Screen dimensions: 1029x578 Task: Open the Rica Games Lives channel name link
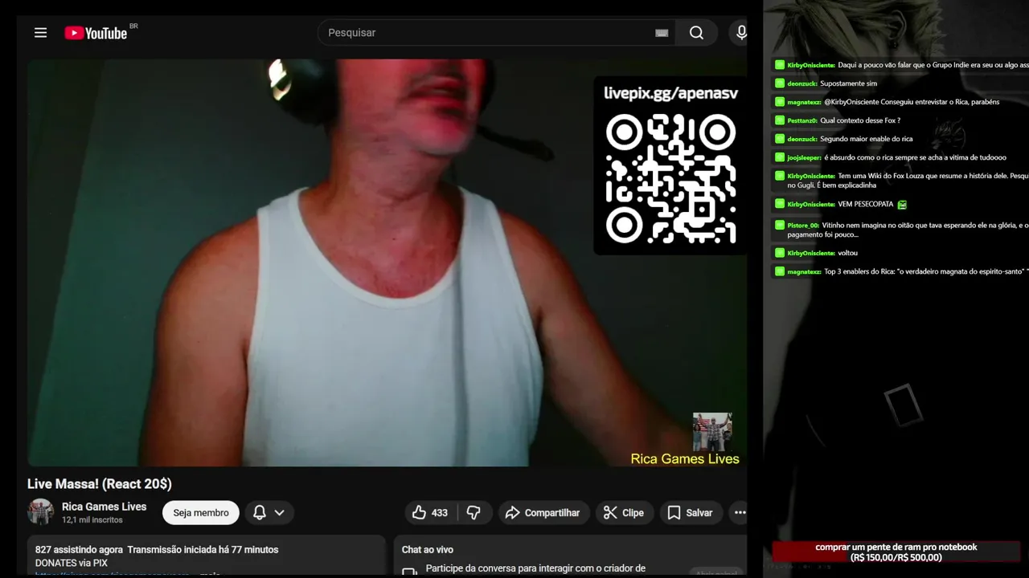[x=105, y=507]
